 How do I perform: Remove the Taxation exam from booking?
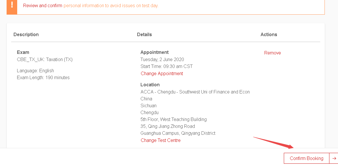pyautogui.click(x=272, y=53)
